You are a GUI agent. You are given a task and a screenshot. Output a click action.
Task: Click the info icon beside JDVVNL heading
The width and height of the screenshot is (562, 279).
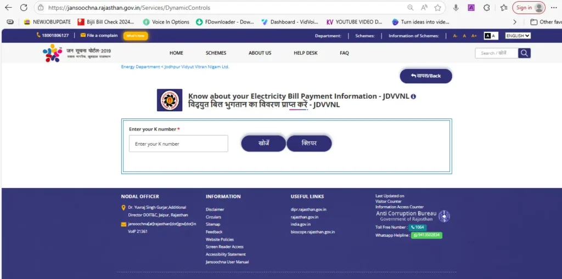413,96
